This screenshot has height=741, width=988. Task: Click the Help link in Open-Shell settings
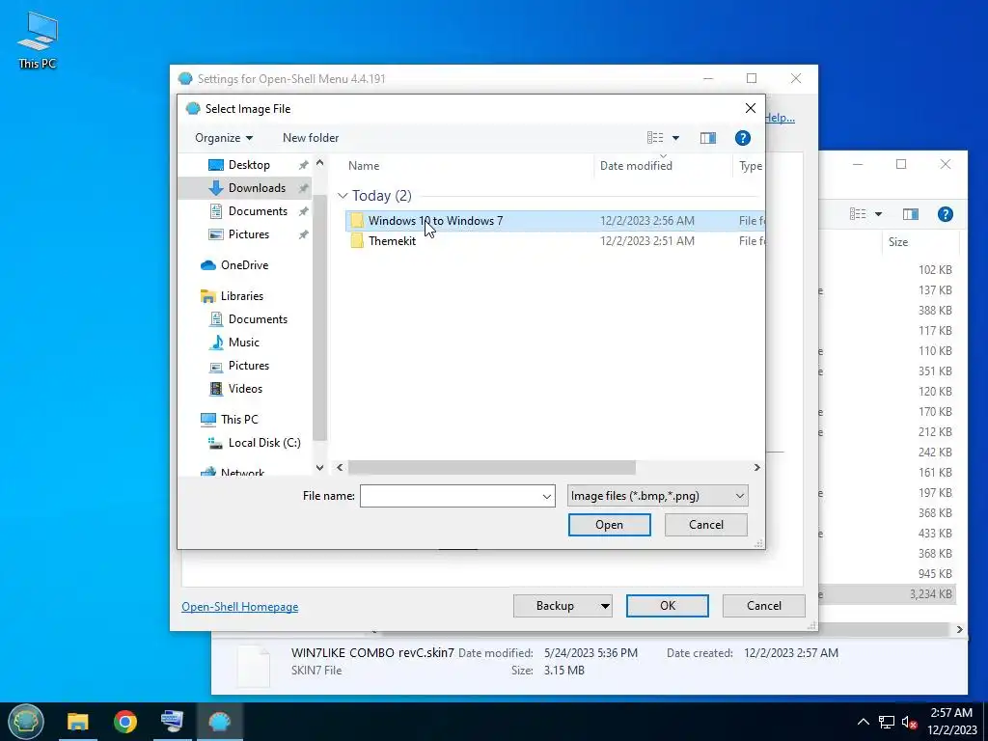pyautogui.click(x=780, y=118)
